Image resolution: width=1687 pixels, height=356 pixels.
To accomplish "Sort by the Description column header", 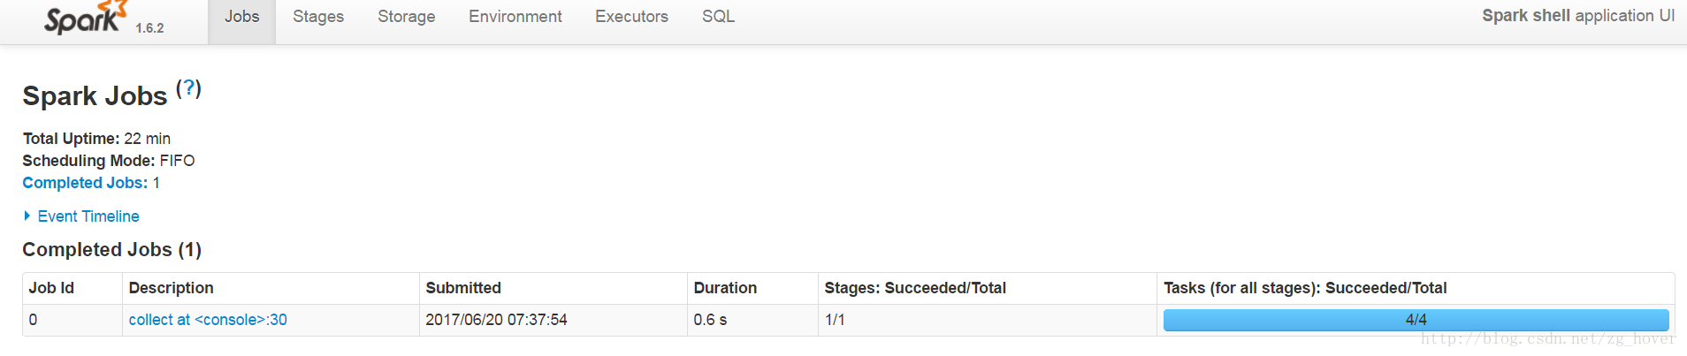I will pyautogui.click(x=171, y=288).
